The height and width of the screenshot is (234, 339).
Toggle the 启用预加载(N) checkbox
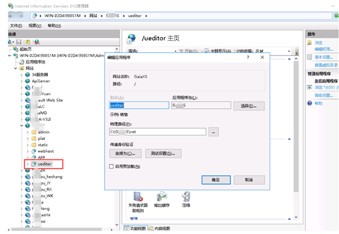[111, 166]
